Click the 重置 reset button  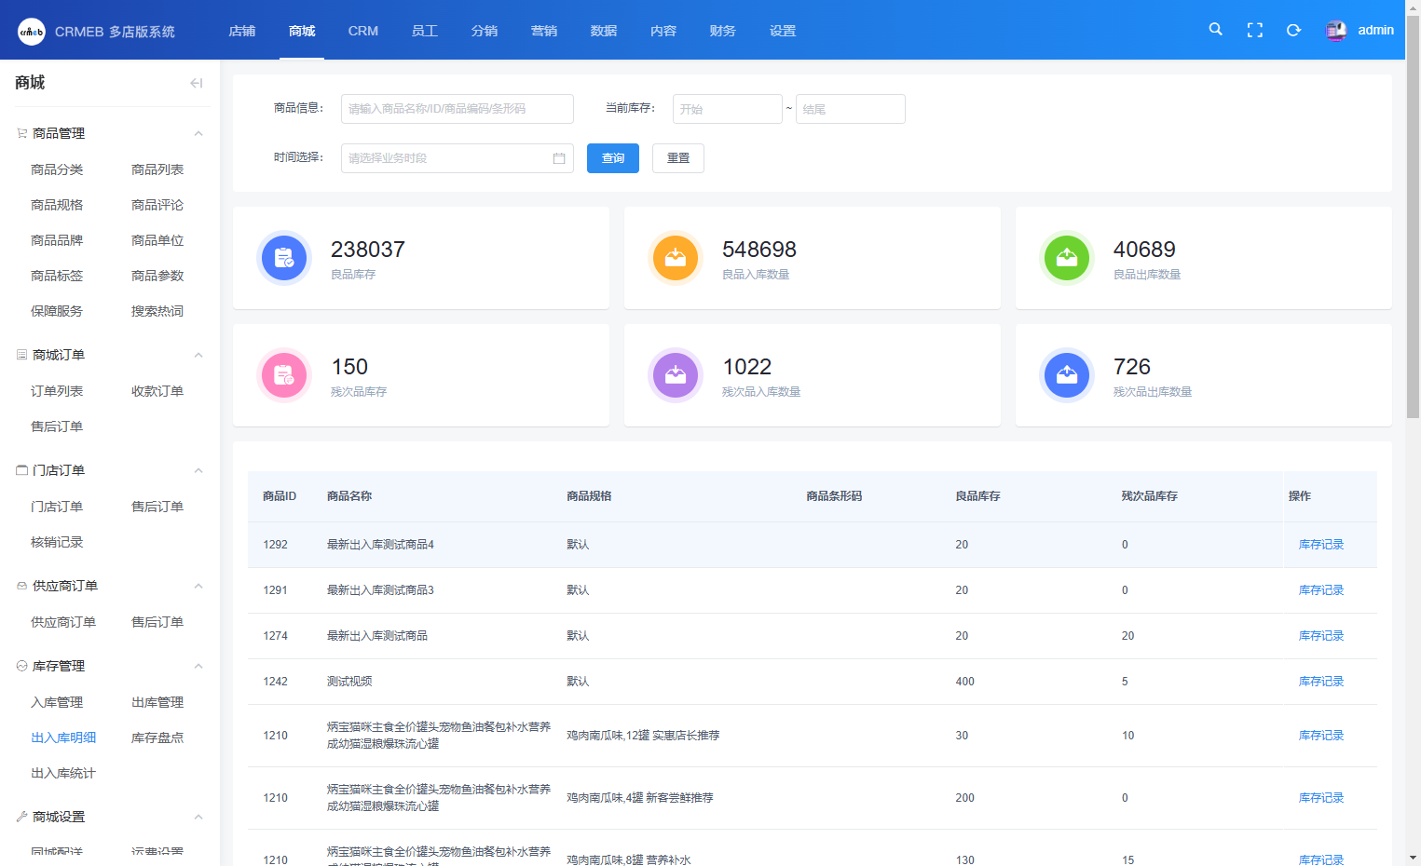pos(677,158)
